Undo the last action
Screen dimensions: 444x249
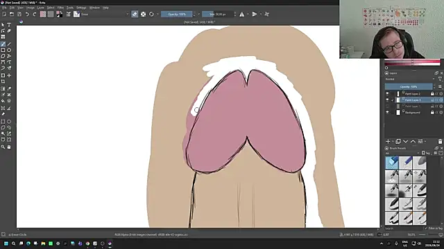[27, 14]
